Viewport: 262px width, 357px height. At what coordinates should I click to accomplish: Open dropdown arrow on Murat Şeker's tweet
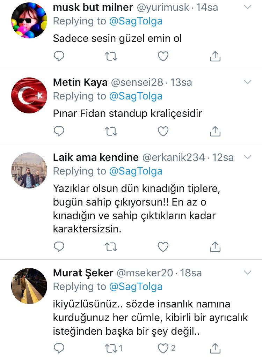coord(247,272)
